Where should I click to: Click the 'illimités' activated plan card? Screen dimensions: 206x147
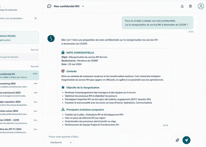pos(19,38)
